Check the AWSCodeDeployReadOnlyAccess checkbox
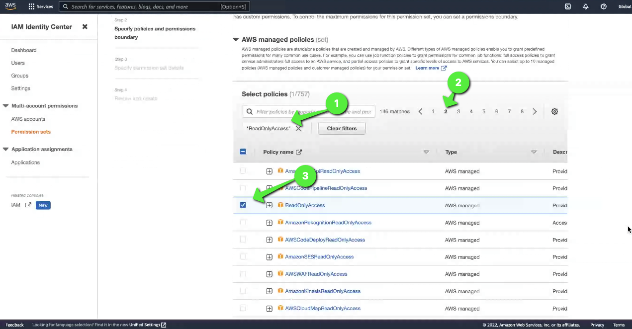 pyautogui.click(x=243, y=240)
